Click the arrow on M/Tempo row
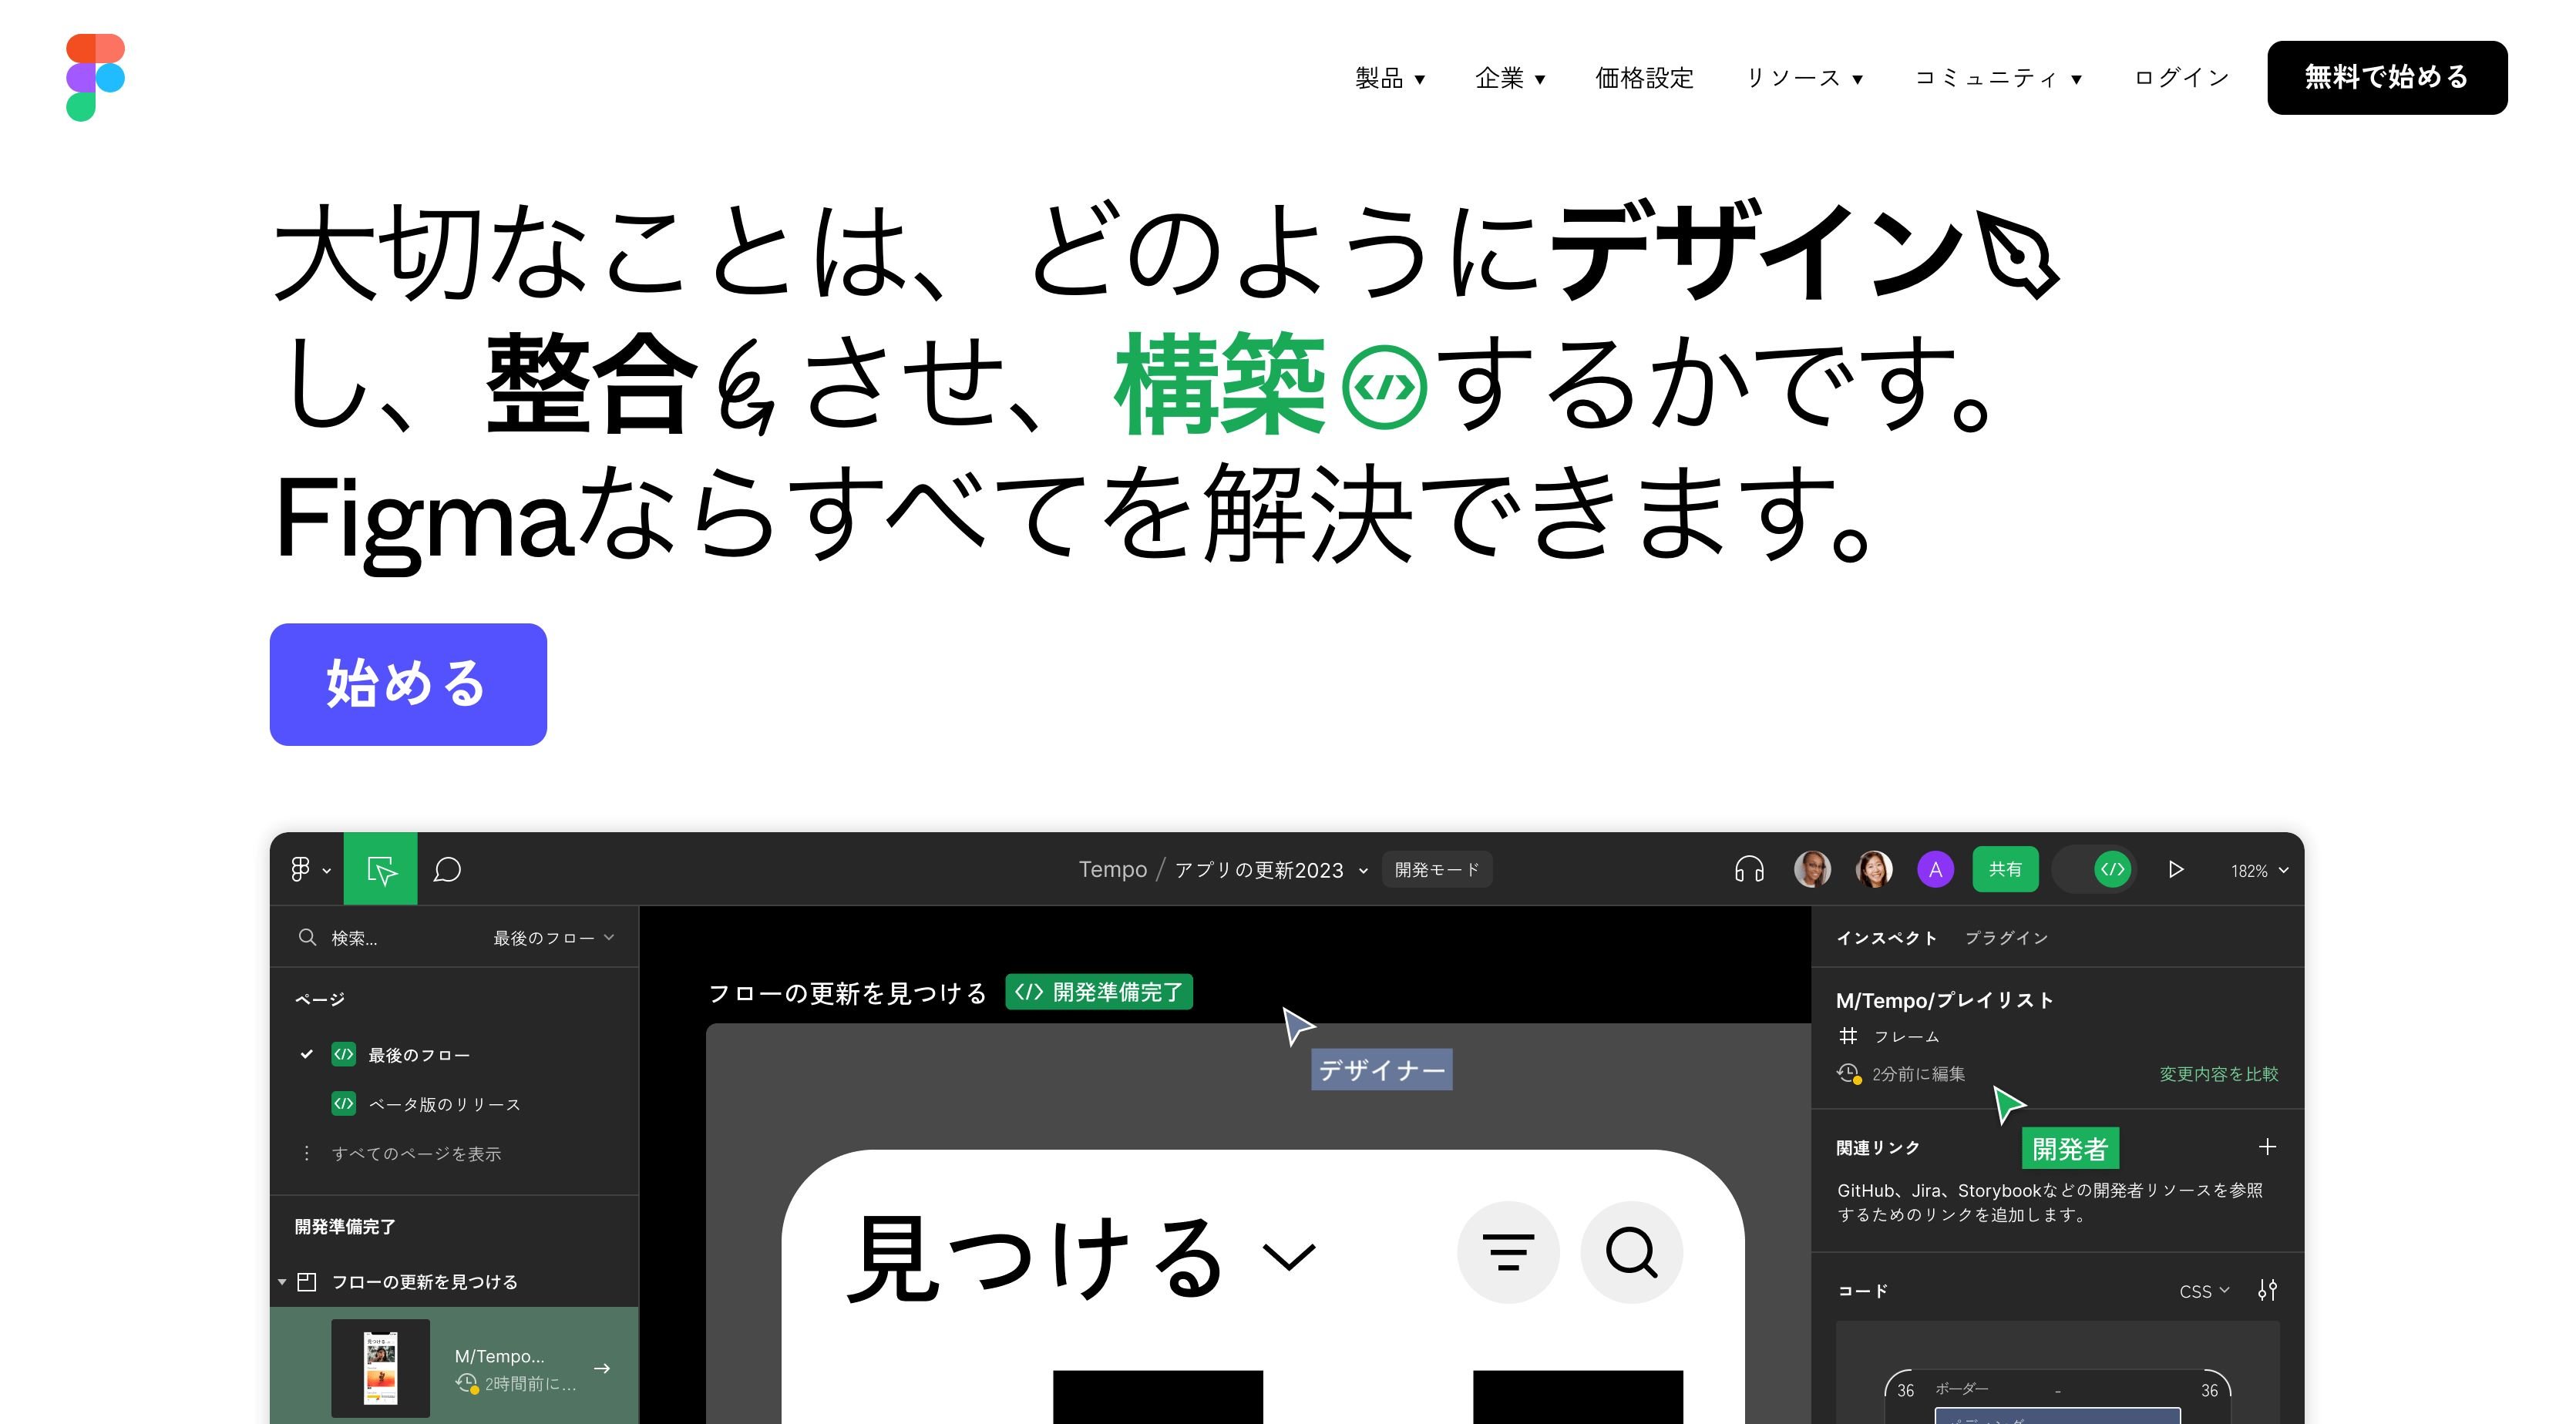 coord(601,1368)
